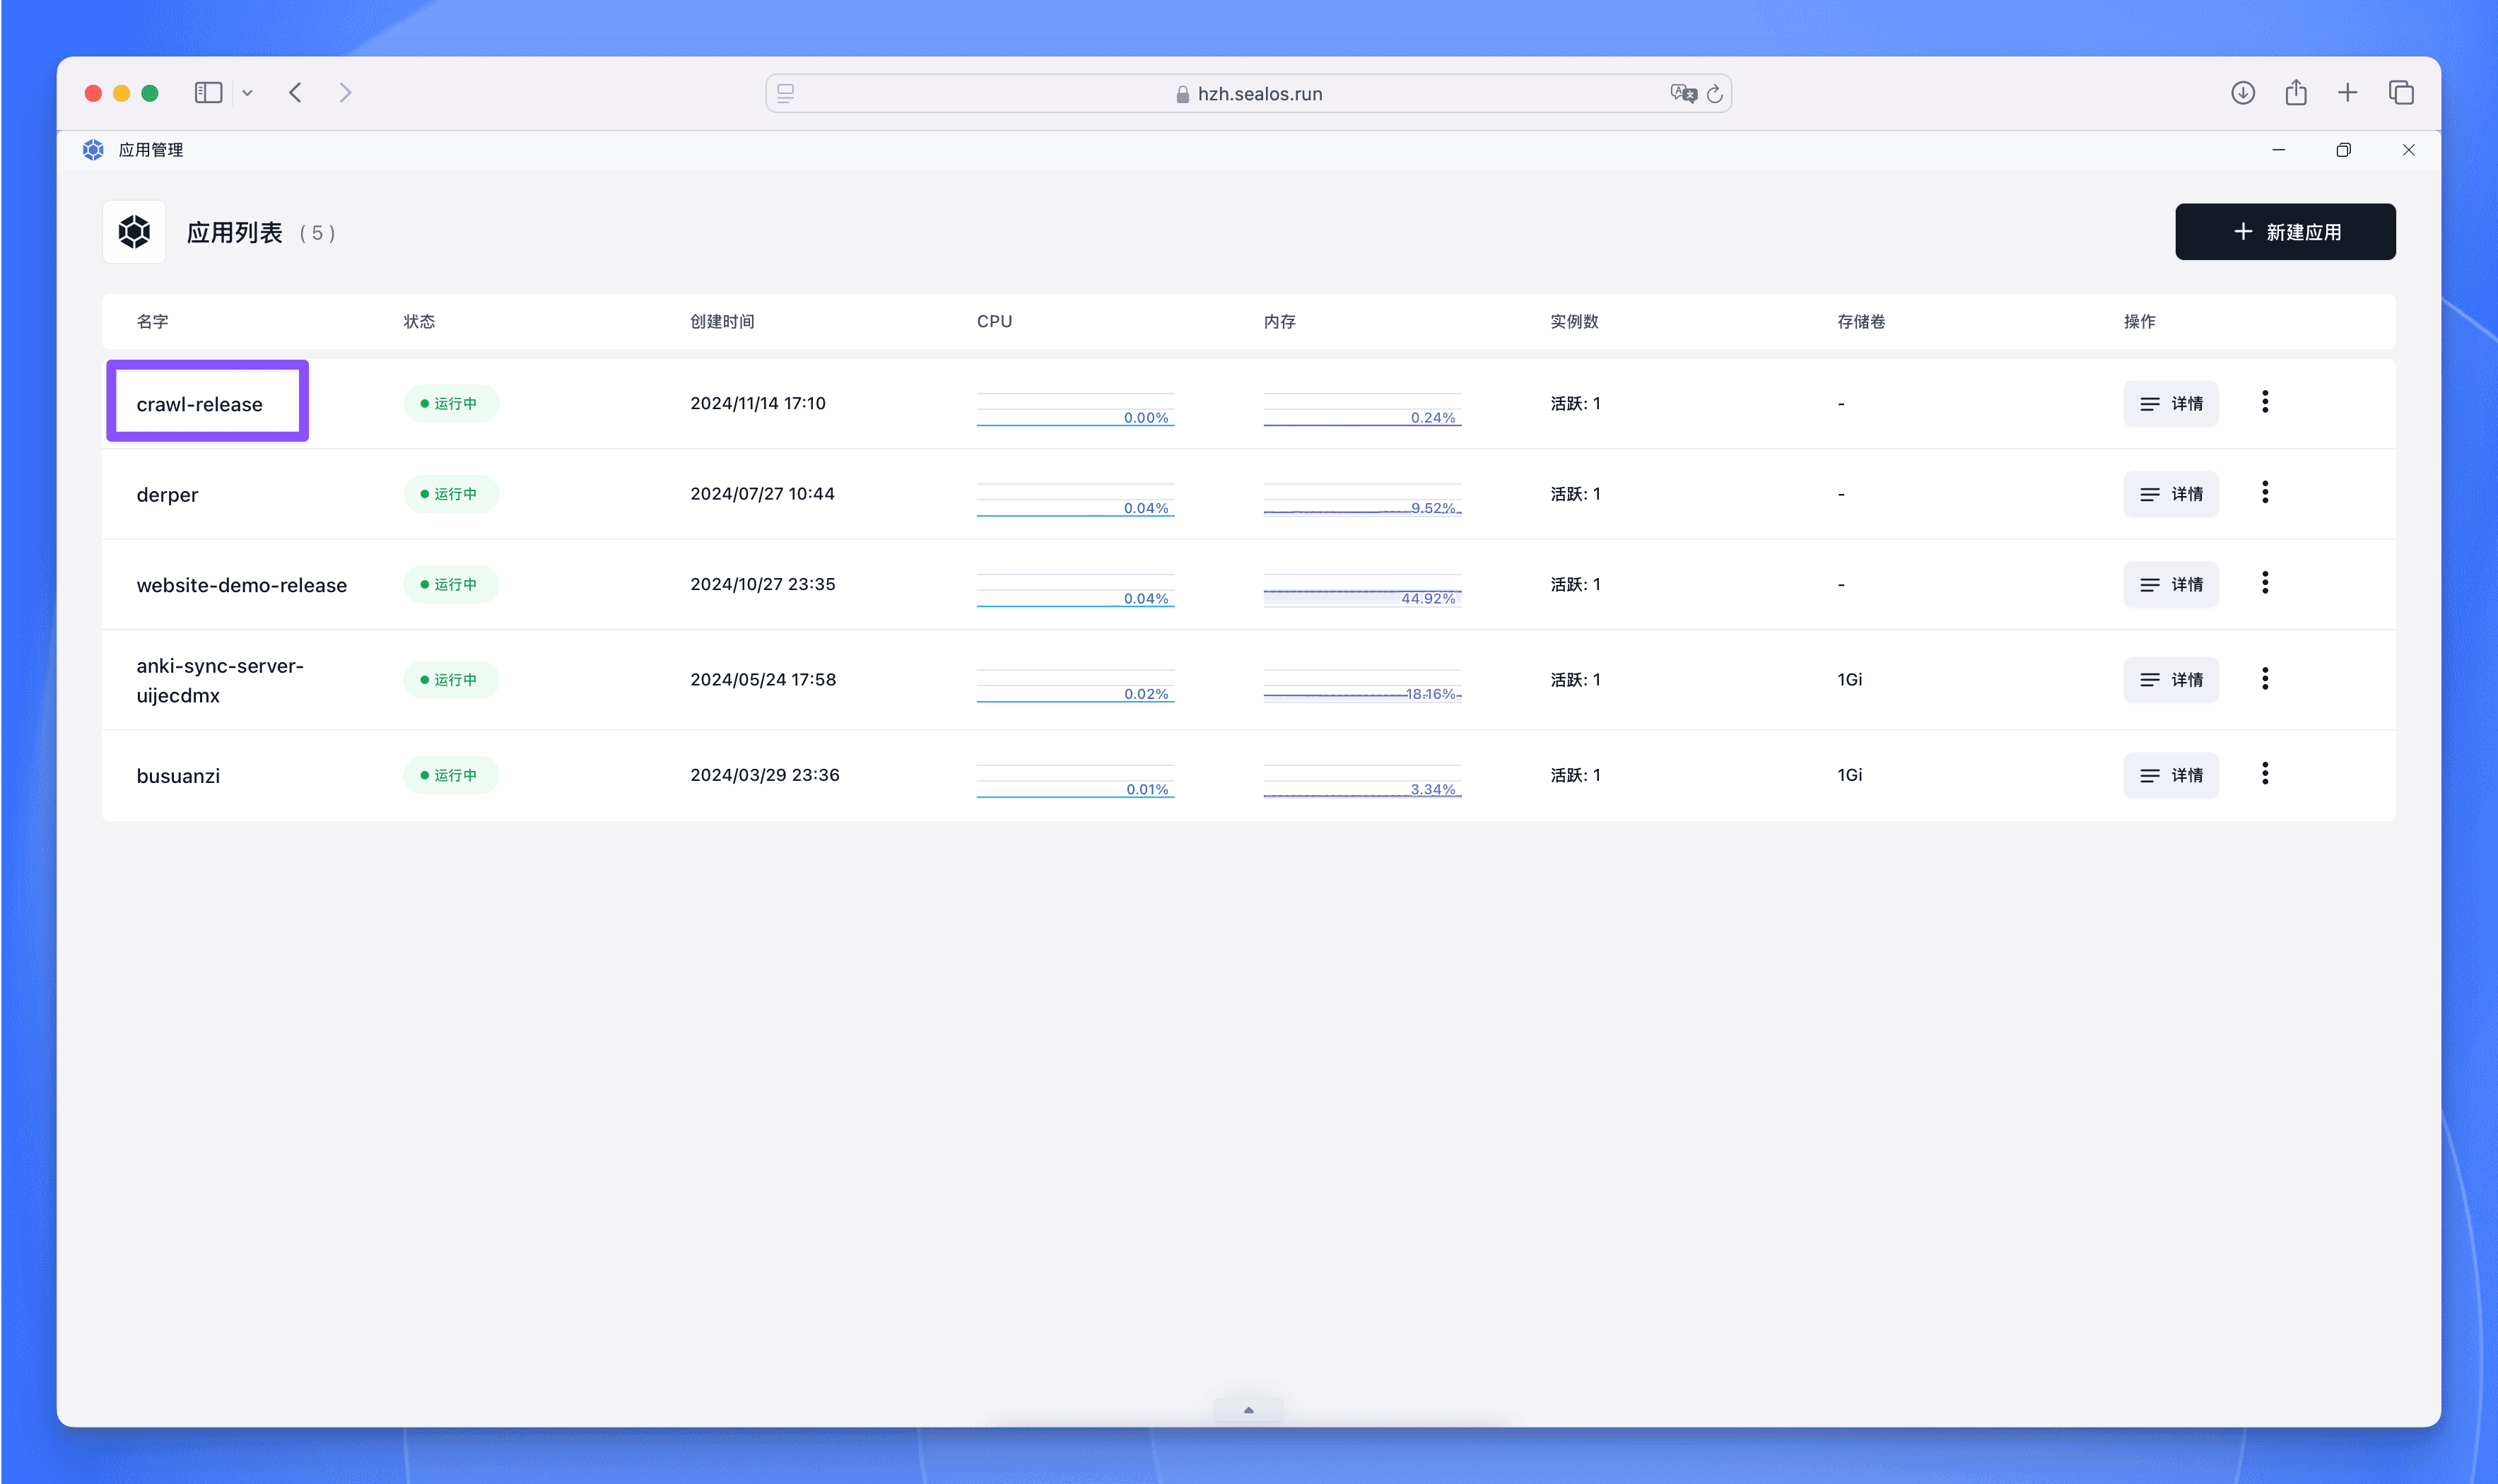The height and width of the screenshot is (1484, 2498).
Task: Click 1Gi storage value for busuanzi
Action: click(1850, 775)
